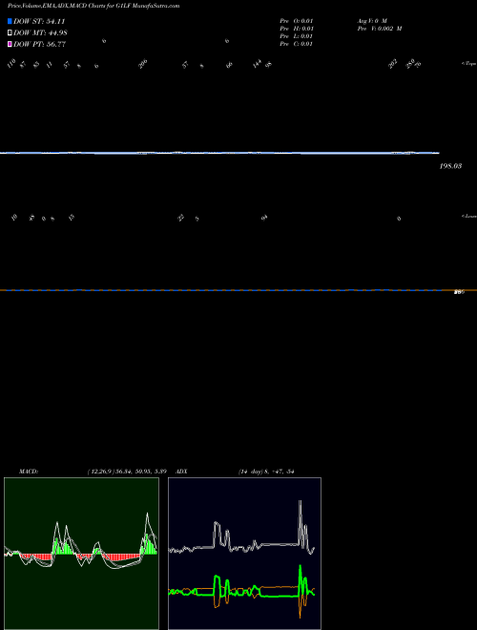Open the ADX indicator chart

244,554
